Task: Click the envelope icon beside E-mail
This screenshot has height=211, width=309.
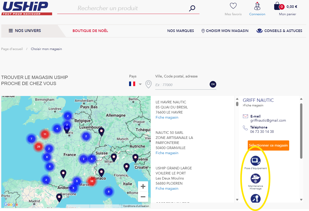Action: point(245,116)
